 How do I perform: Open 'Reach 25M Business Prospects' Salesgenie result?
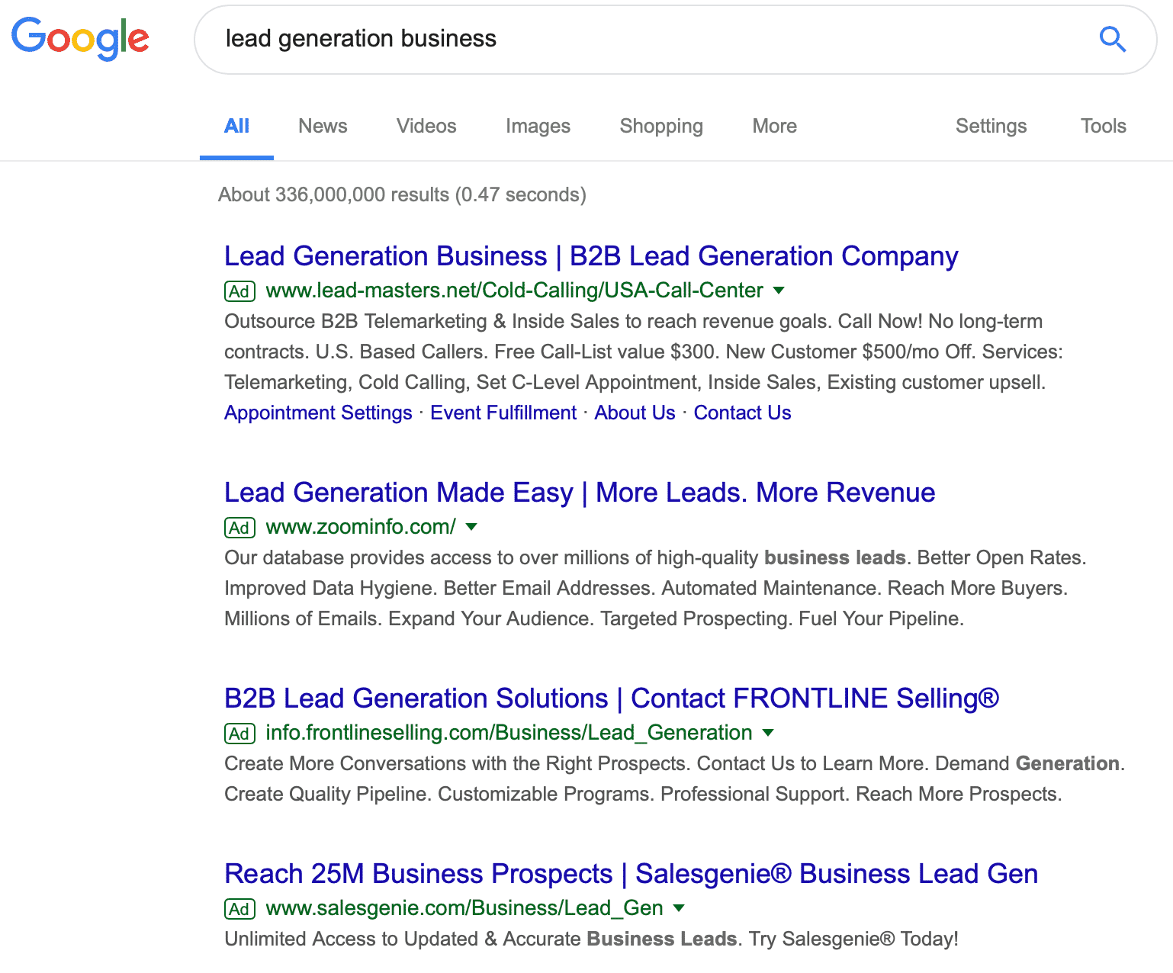point(631,875)
